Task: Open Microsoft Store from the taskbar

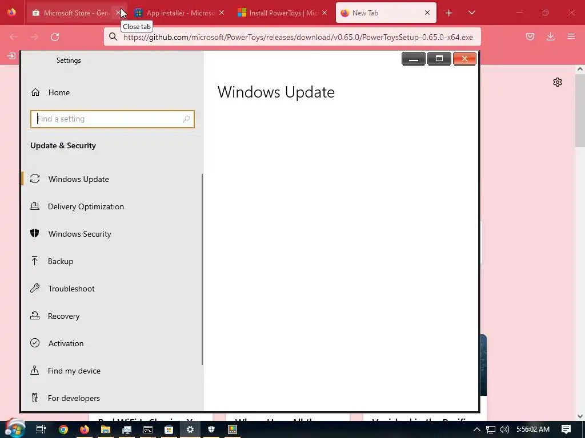Action: 169,429
